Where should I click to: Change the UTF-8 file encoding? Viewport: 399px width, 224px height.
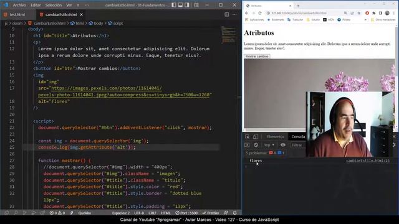point(139,213)
